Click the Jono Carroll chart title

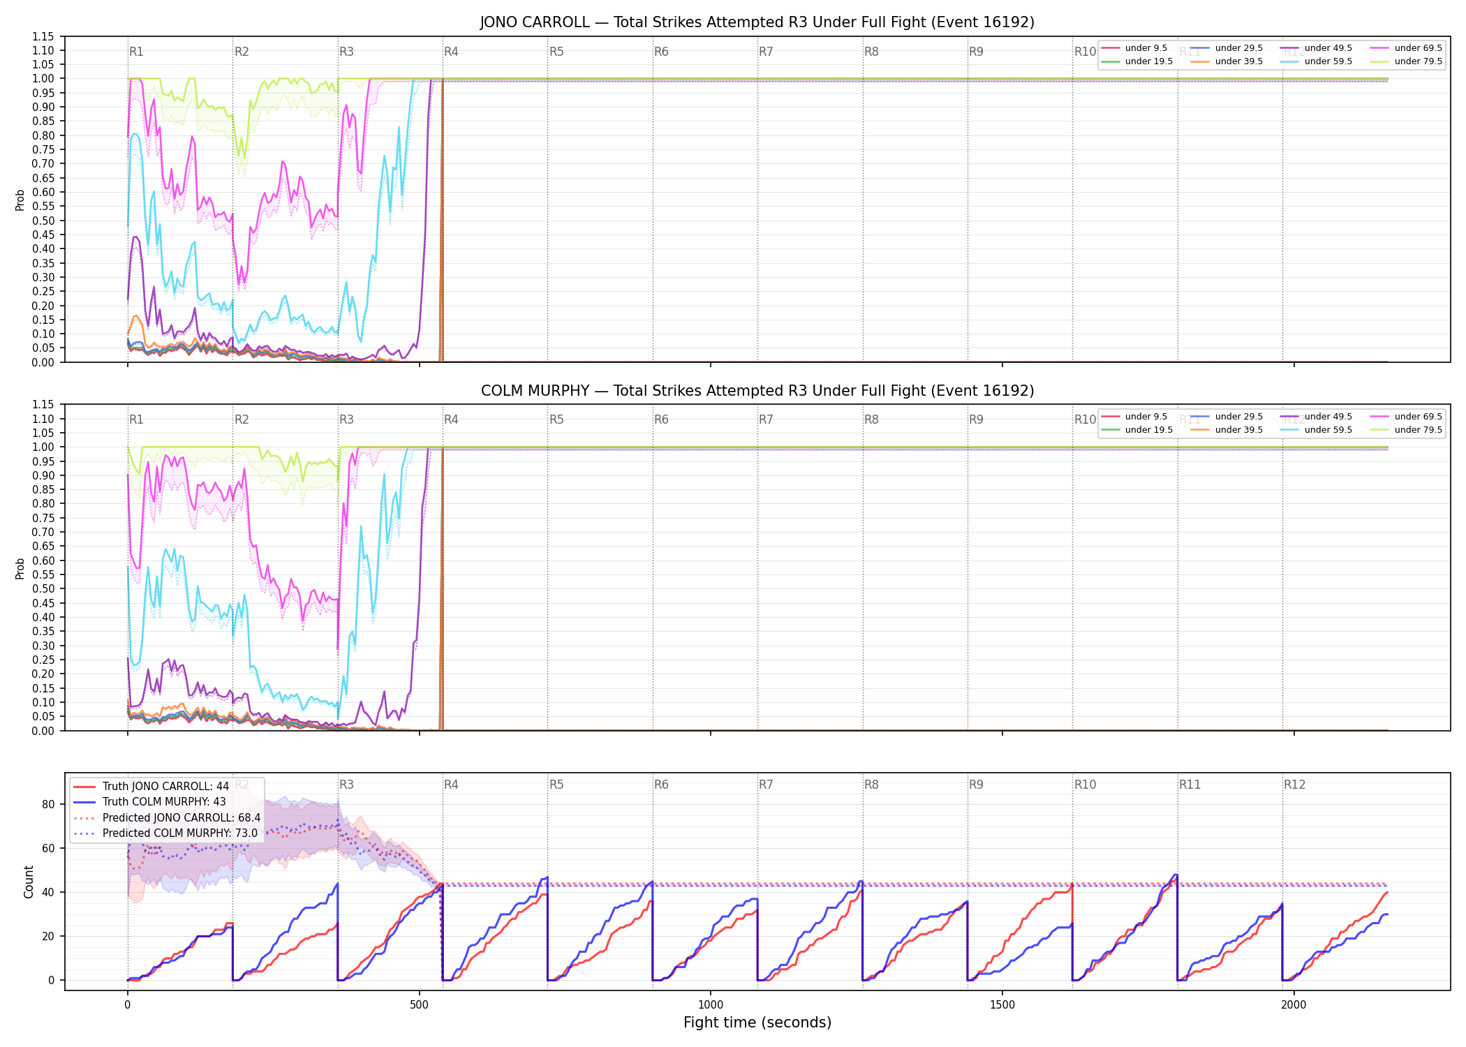[x=757, y=22]
